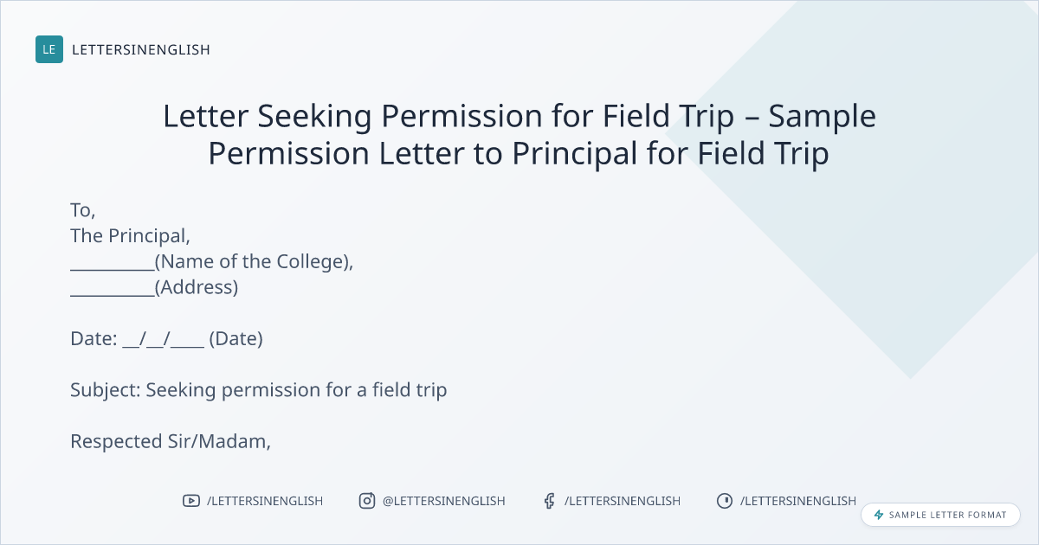Open the last /LETTERSINENGLISH handle in the footer

tap(798, 501)
